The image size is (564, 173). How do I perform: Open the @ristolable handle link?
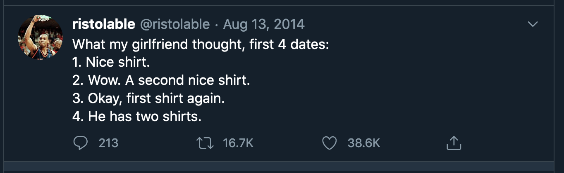[175, 24]
